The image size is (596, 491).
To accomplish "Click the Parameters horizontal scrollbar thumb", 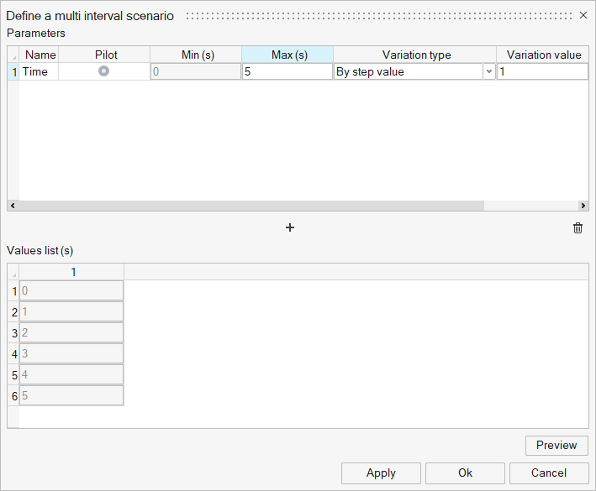I will [251, 206].
